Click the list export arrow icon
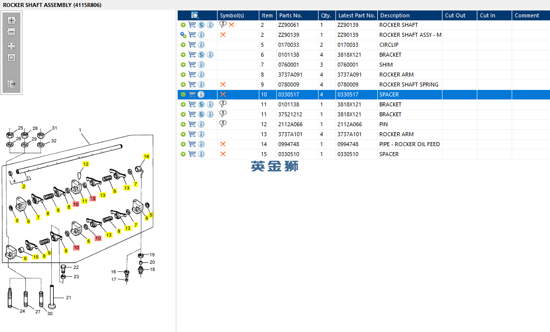Screen dimensions: 550x332 [11, 84]
